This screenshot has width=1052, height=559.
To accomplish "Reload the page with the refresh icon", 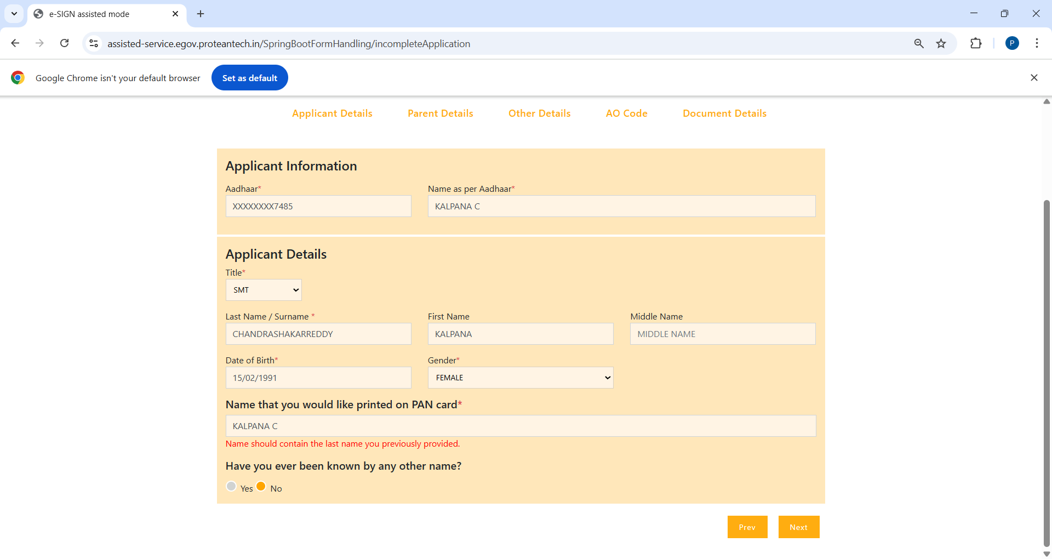I will point(65,43).
